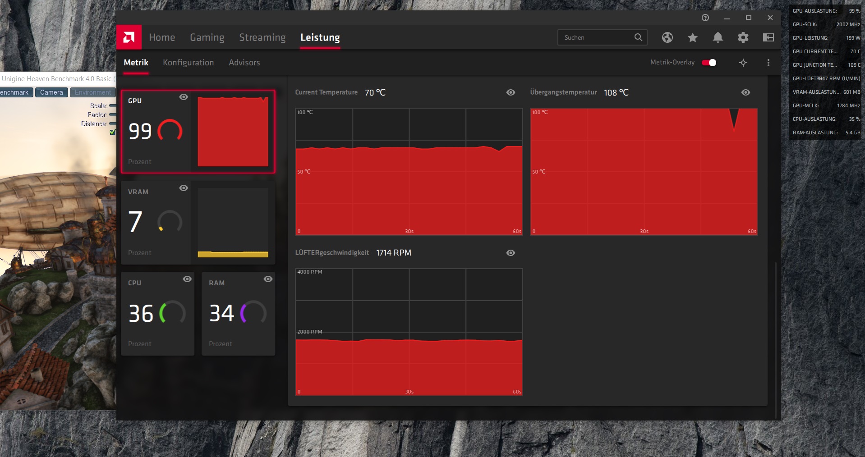Viewport: 865px width, 457px height.
Task: Toggle RAM metric visibility eye
Action: (x=268, y=279)
